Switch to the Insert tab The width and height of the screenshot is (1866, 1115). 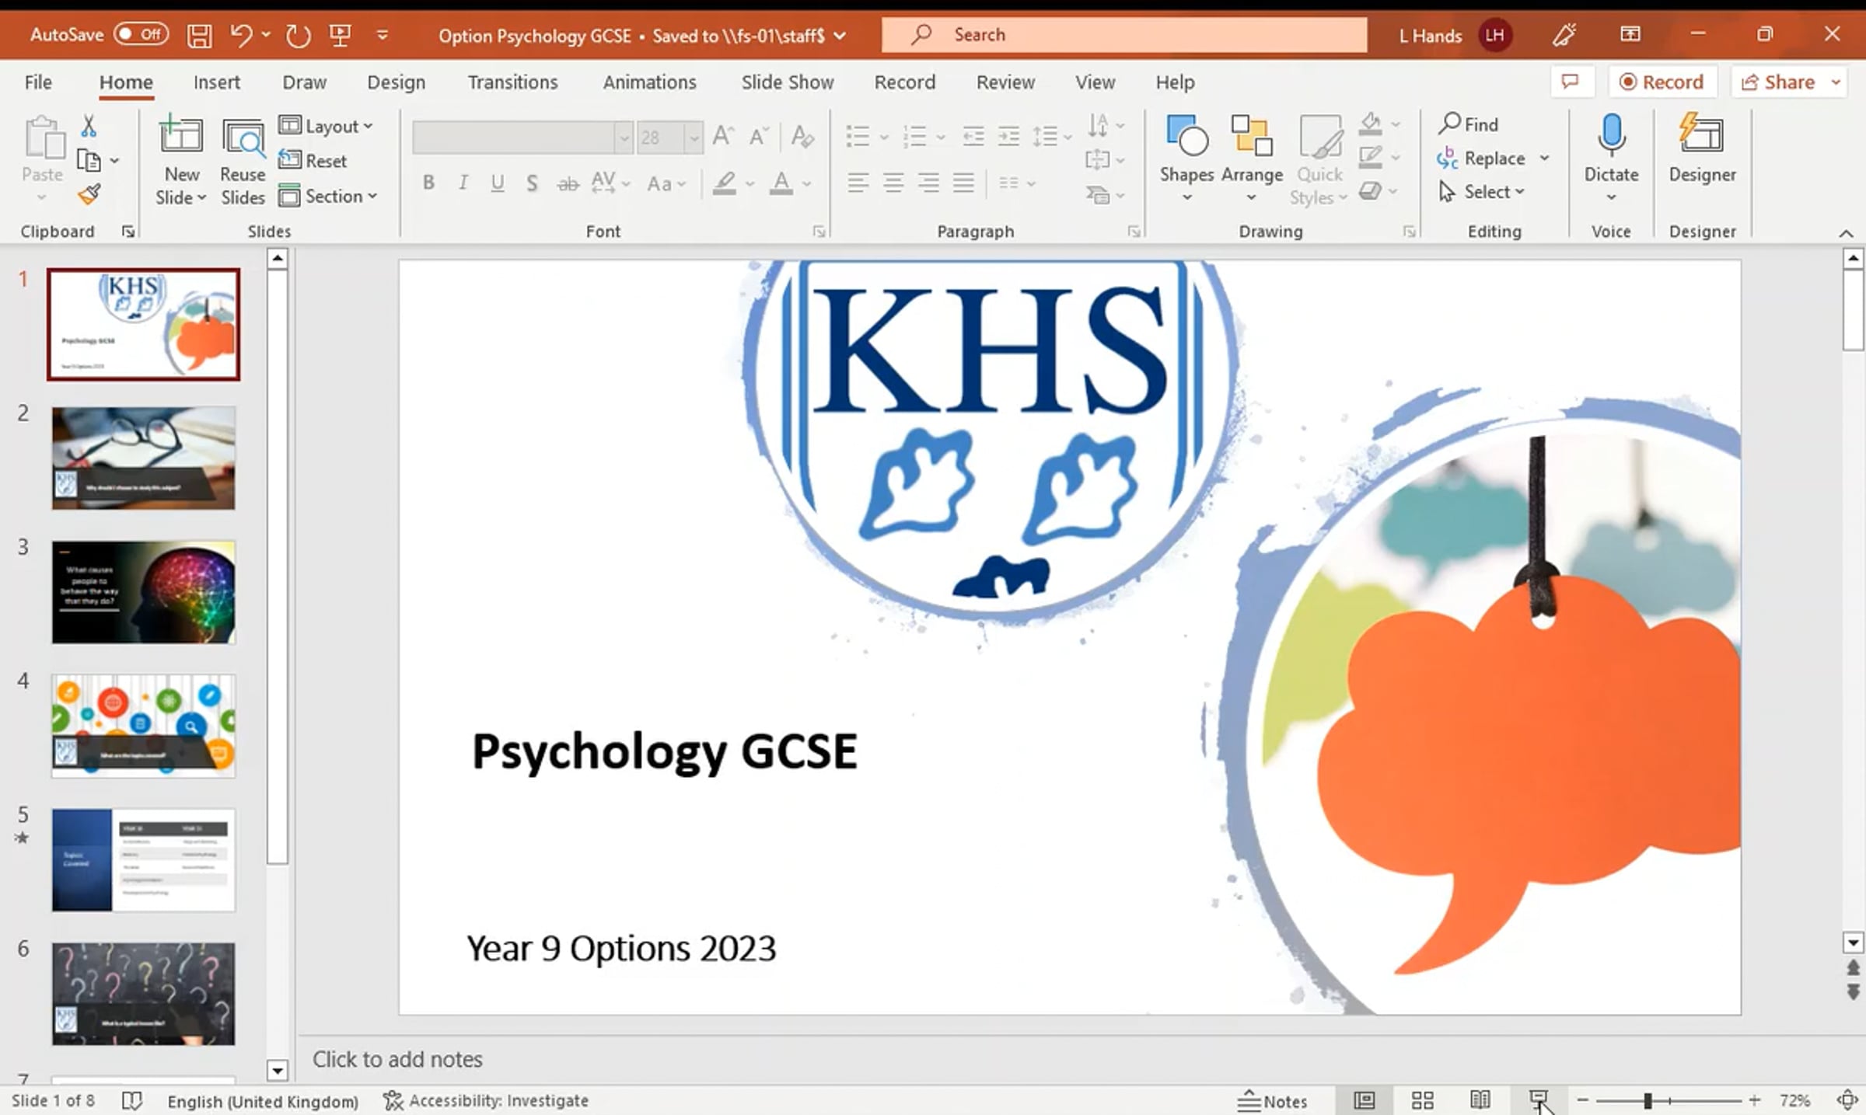pos(217,82)
